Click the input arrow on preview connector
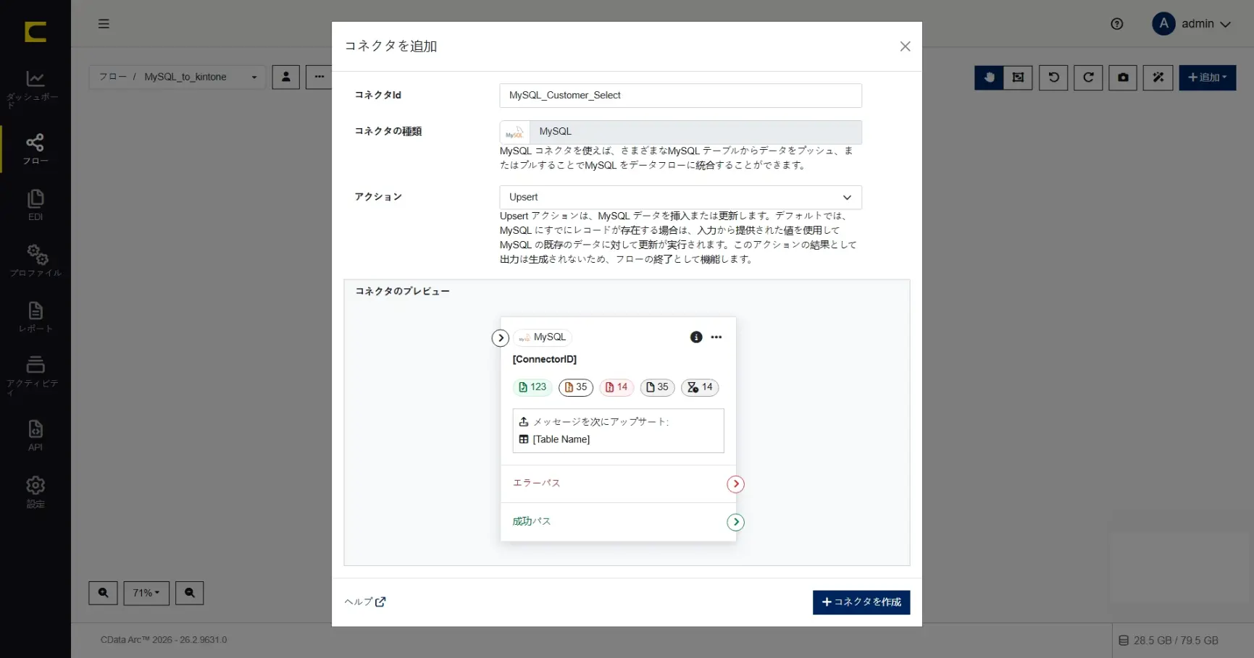 [500, 338]
